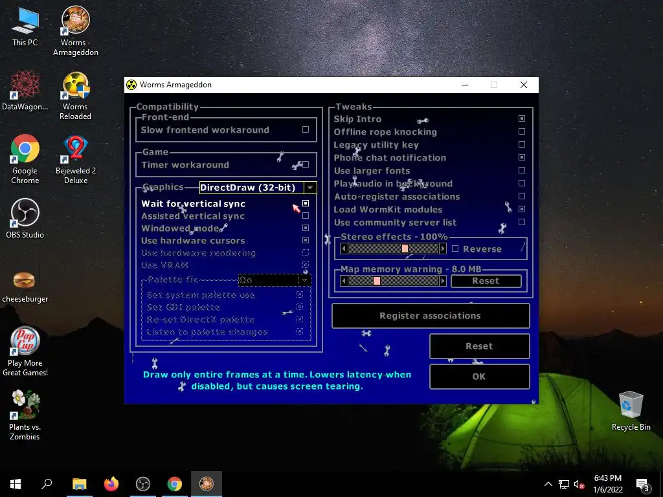Enable Legacy utility key checkbox

pos(522,144)
